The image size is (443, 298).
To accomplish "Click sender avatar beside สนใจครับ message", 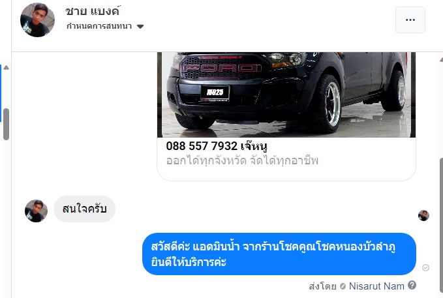I will [36, 211].
